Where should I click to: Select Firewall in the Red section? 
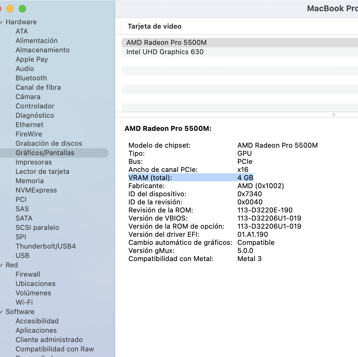click(28, 274)
